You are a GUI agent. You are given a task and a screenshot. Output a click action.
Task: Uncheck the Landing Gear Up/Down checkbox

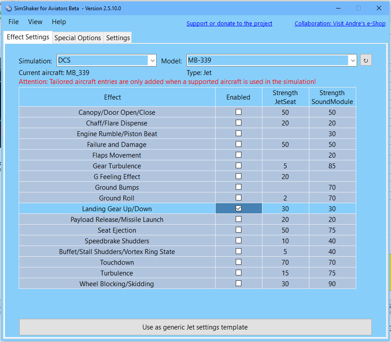point(238,209)
